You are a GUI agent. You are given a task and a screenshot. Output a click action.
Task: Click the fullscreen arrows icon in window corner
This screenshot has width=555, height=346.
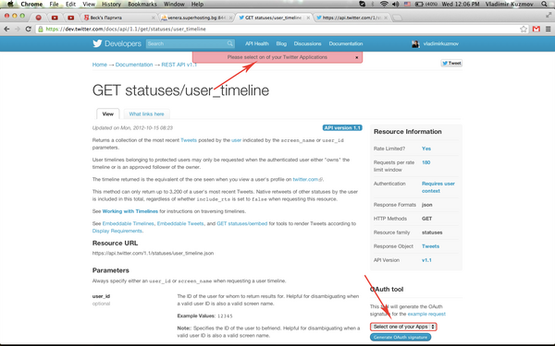(549, 15)
